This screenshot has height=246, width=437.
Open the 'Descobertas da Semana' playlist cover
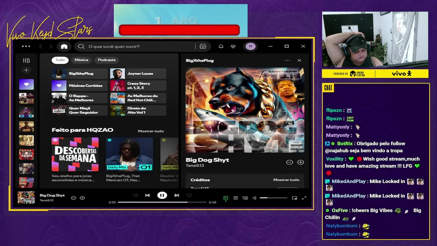75,154
